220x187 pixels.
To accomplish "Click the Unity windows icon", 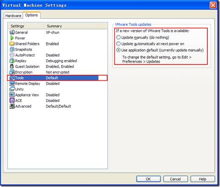I will [12, 89].
